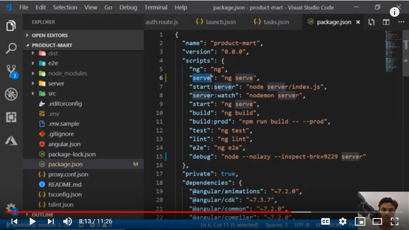
Task: Open the Search view icon
Action: point(11,48)
